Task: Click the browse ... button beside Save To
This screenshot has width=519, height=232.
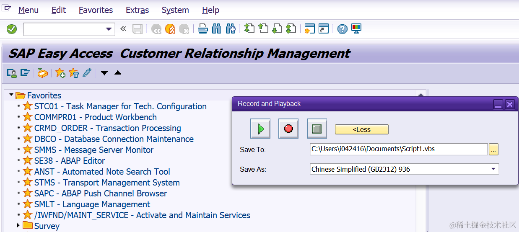Action: (494, 149)
